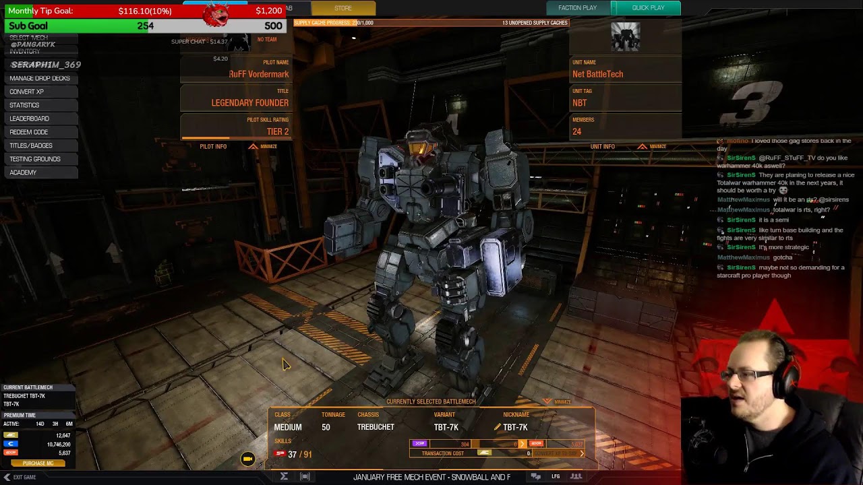Minimize the Currently Selected BattleMech panel
863x485 pixels.
[557, 401]
